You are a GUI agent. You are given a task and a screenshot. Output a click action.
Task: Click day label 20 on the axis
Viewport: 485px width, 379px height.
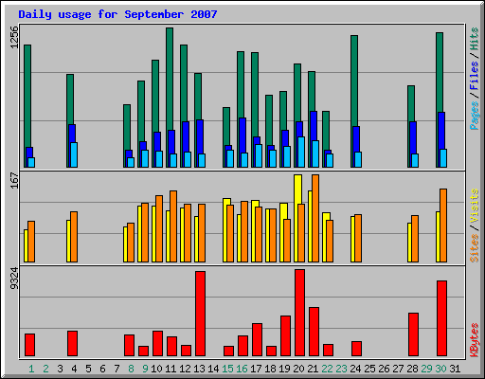pyautogui.click(x=298, y=369)
